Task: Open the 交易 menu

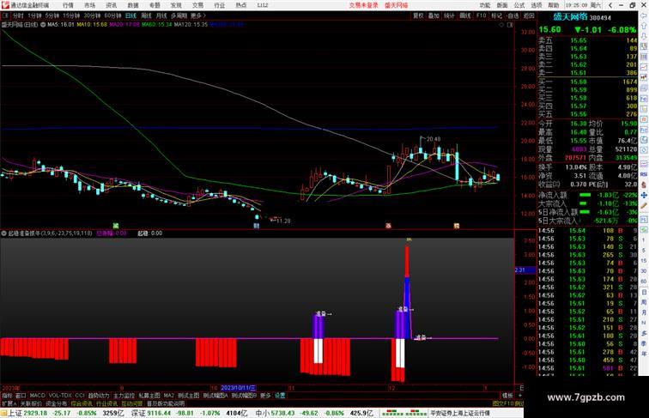Action: 197,5
